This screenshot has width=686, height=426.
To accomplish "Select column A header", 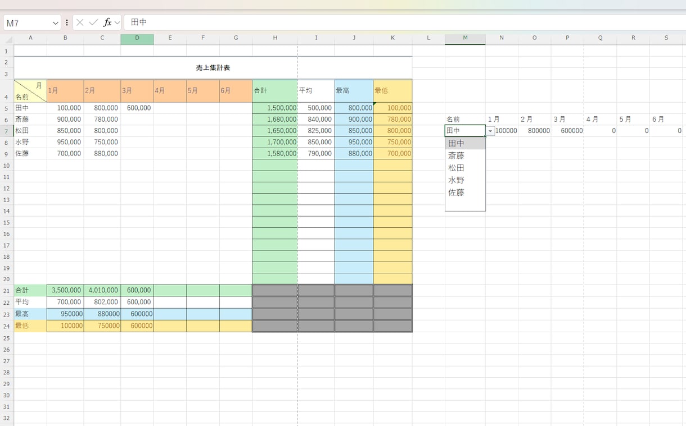I will tap(30, 38).
